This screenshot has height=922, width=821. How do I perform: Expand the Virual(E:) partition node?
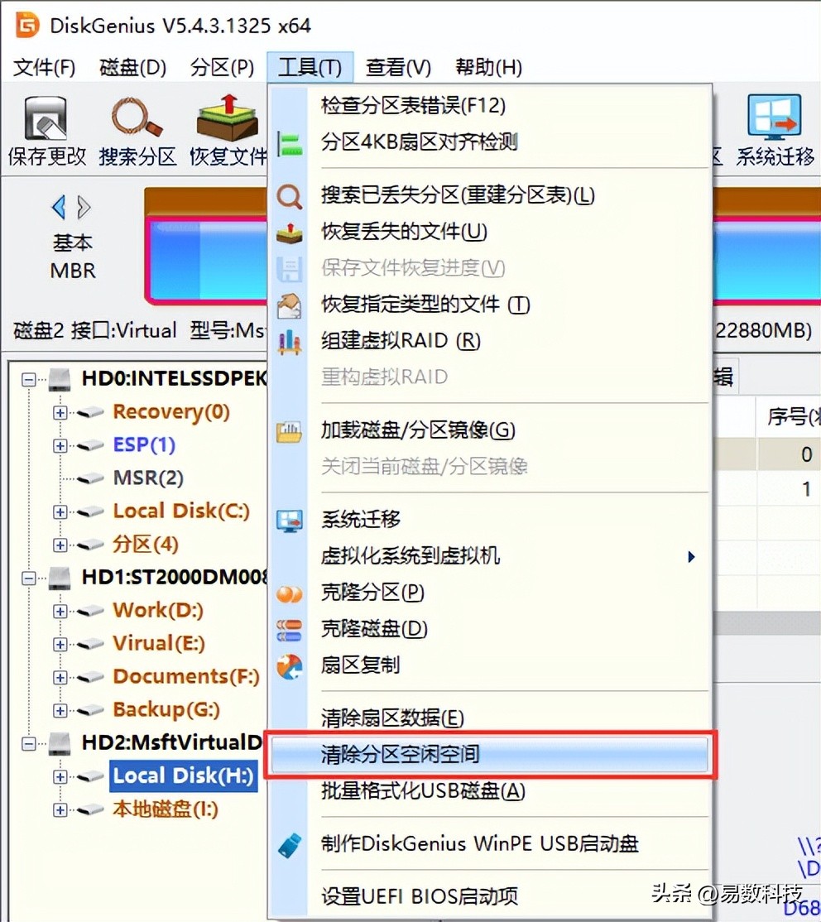(60, 645)
